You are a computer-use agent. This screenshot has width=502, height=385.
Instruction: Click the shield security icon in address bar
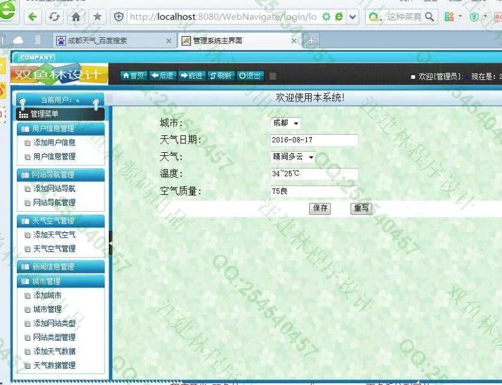pos(119,17)
